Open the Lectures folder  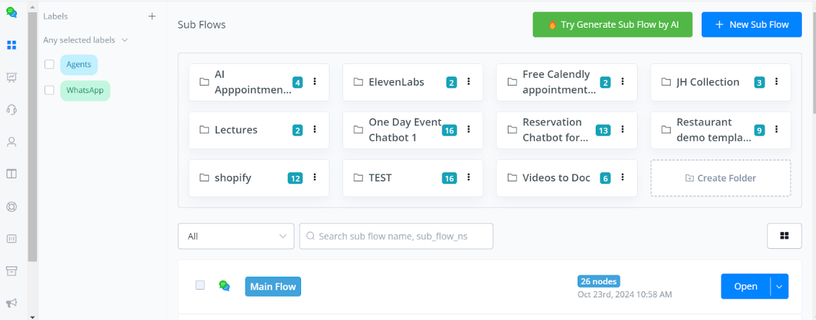pyautogui.click(x=236, y=130)
